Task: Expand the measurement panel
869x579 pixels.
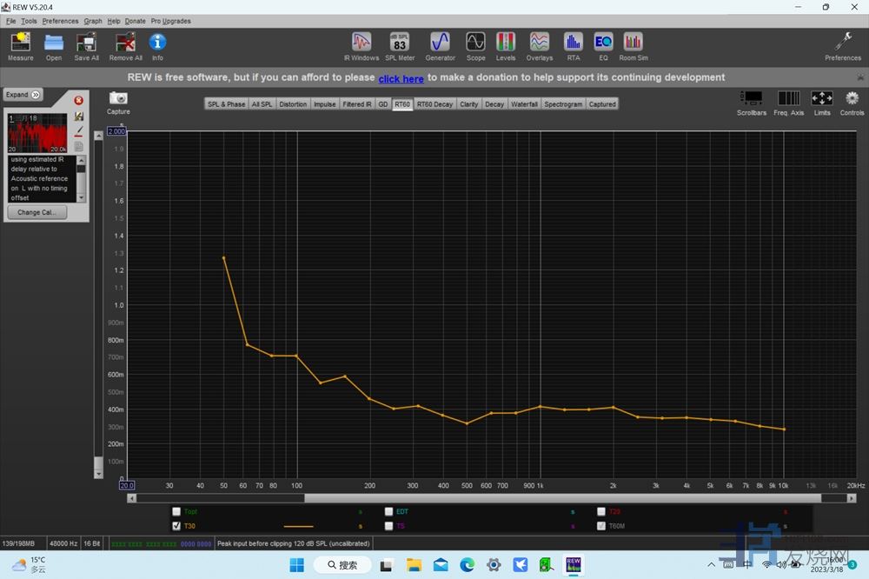Action: tap(23, 95)
